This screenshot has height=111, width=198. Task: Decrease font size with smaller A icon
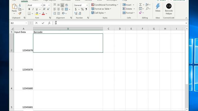[x=48, y=9]
